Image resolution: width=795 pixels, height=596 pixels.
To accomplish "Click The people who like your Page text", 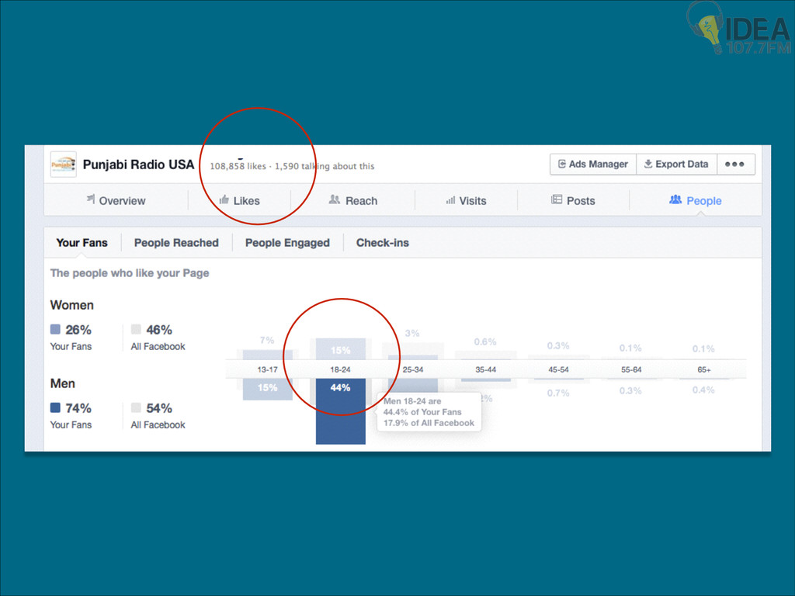I will pyautogui.click(x=130, y=273).
